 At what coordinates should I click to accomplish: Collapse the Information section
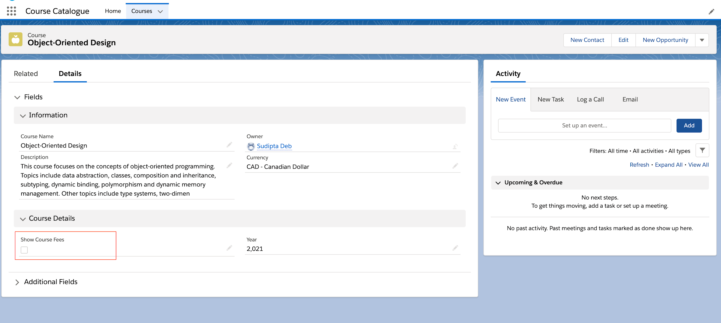[x=23, y=116]
